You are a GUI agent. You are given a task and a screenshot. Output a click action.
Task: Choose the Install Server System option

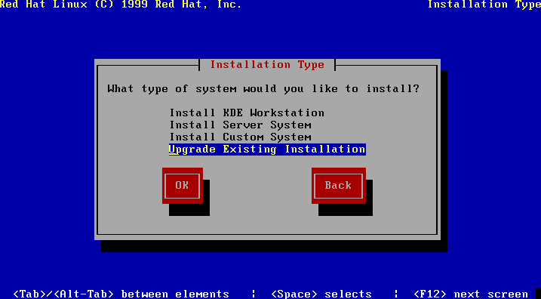tap(240, 125)
